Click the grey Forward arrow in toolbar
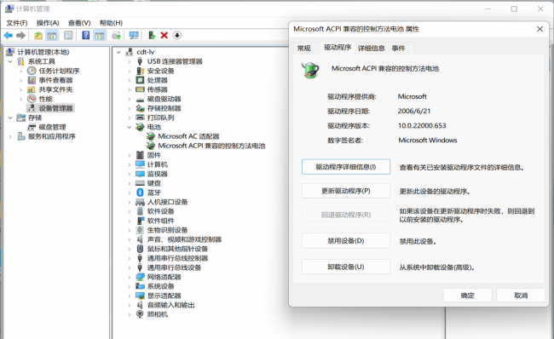This screenshot has height=339, width=554. tap(20, 35)
